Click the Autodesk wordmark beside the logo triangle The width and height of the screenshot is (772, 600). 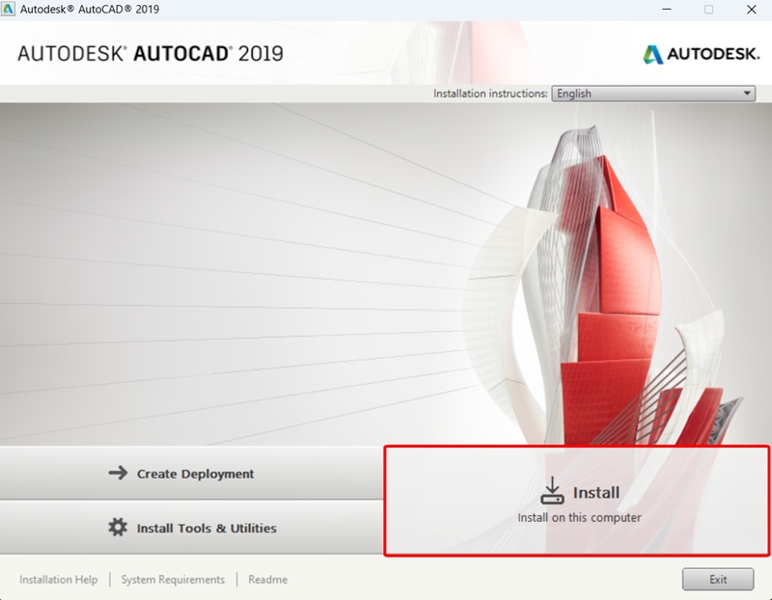[712, 54]
